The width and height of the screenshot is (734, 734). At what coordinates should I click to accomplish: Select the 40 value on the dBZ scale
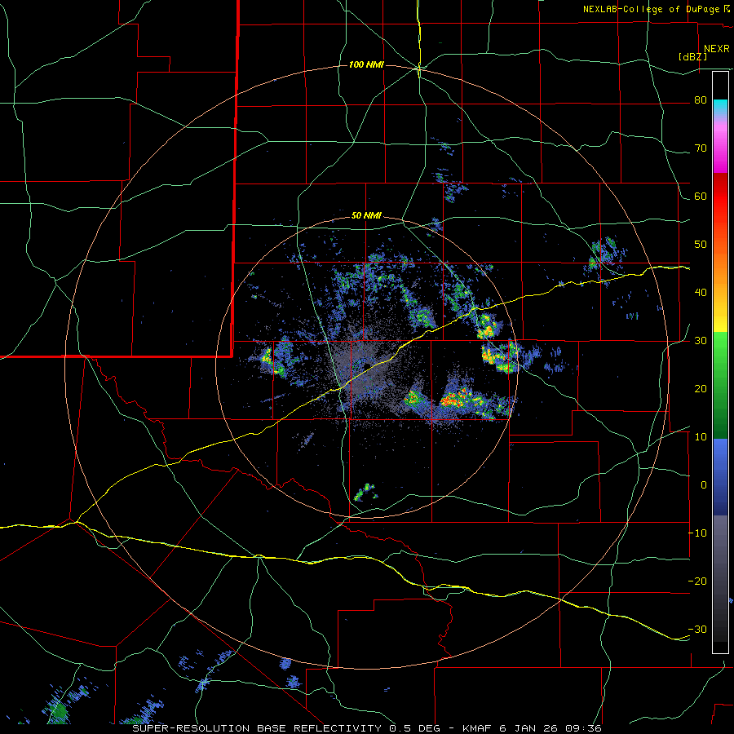[x=701, y=293]
